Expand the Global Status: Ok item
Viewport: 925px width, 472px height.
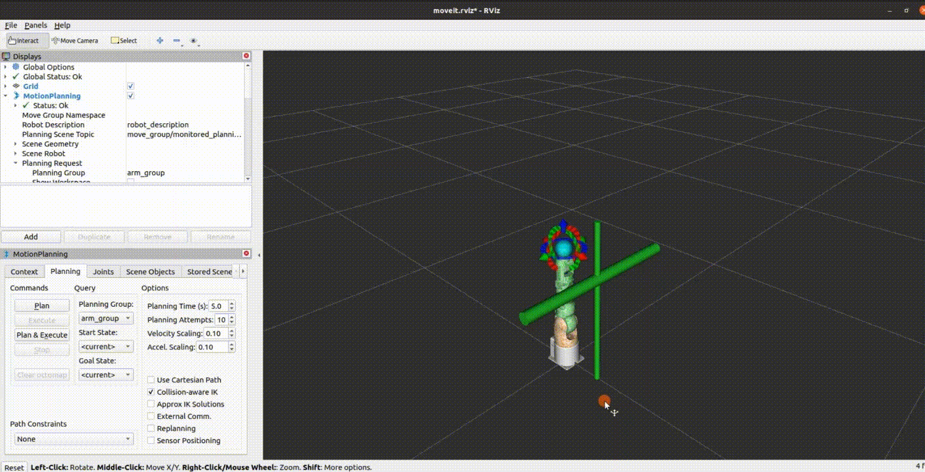click(6, 77)
